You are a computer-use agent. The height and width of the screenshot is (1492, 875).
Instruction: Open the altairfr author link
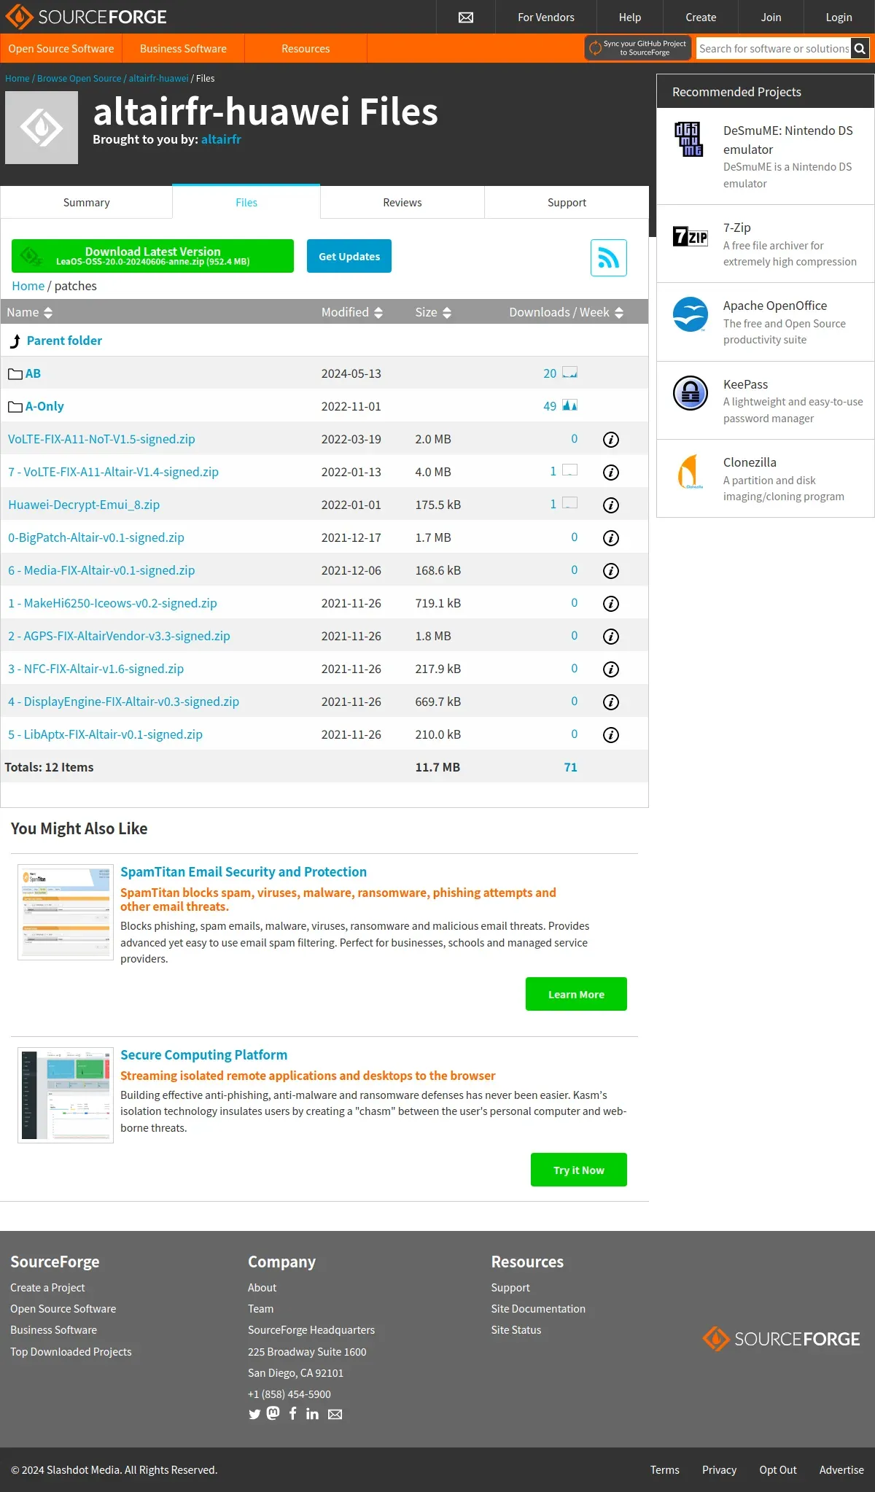tap(221, 139)
